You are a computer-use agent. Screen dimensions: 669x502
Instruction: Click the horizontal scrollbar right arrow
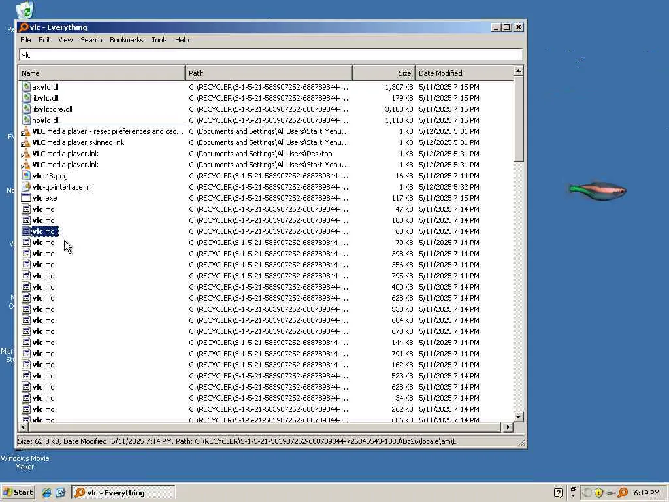pyautogui.click(x=508, y=427)
